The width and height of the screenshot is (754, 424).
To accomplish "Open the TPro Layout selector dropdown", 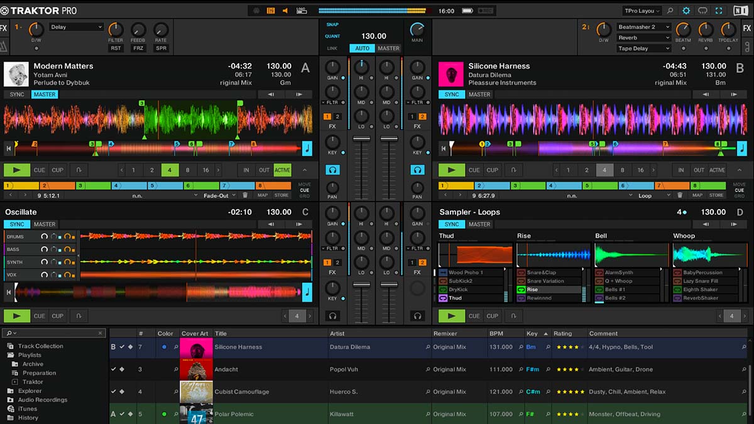I will [642, 11].
